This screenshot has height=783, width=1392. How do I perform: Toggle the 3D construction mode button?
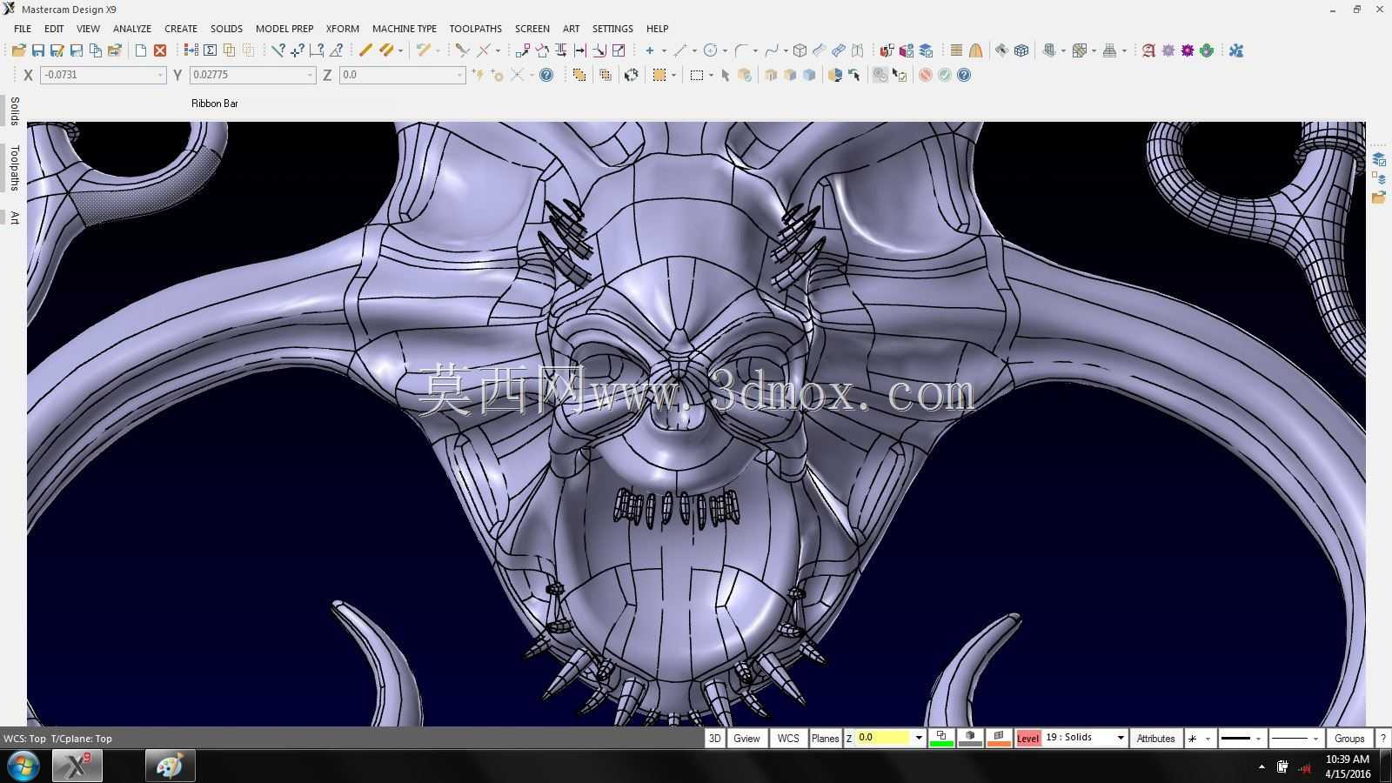click(714, 738)
